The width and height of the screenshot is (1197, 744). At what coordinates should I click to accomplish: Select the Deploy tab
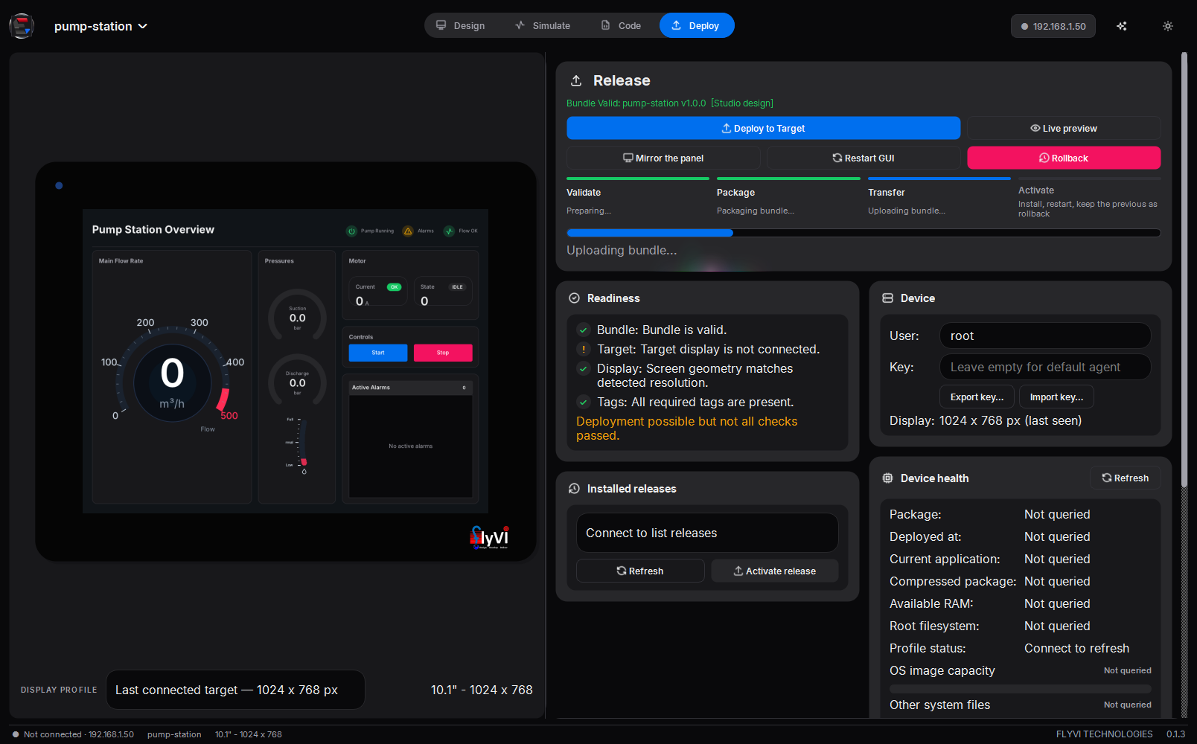point(696,25)
